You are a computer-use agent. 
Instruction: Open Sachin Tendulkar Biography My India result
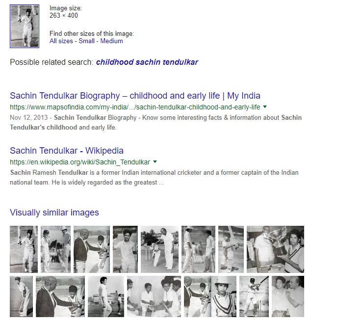pos(135,96)
